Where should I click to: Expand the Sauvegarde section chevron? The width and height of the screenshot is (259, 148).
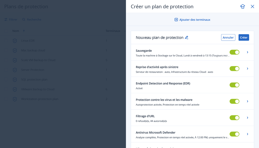pyautogui.click(x=247, y=52)
